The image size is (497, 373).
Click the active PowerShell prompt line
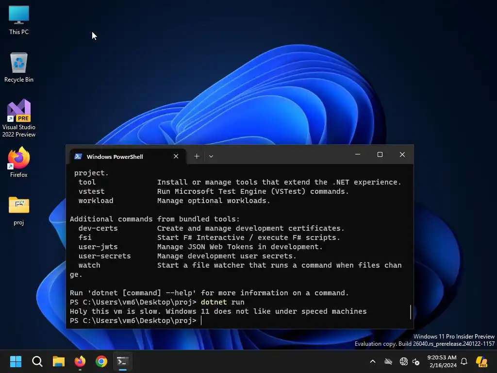point(136,321)
